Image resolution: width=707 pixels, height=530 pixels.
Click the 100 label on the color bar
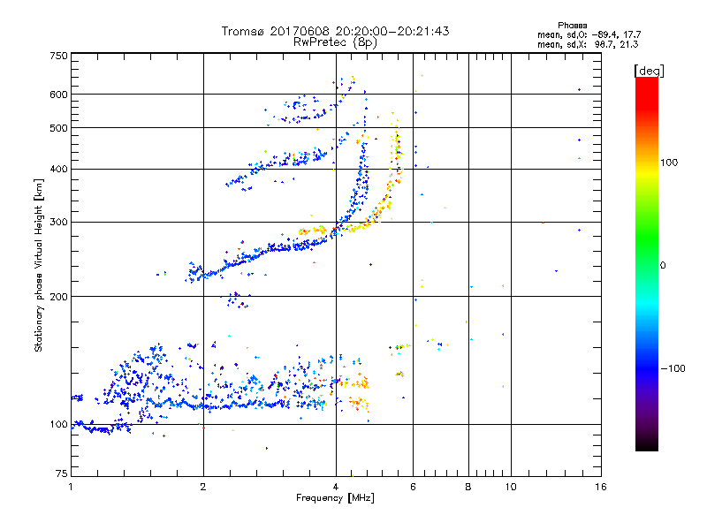click(669, 163)
